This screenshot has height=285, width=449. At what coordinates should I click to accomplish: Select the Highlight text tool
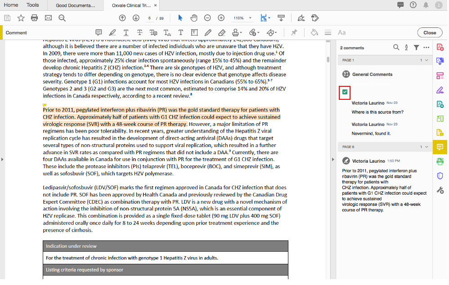pyautogui.click(x=112, y=33)
